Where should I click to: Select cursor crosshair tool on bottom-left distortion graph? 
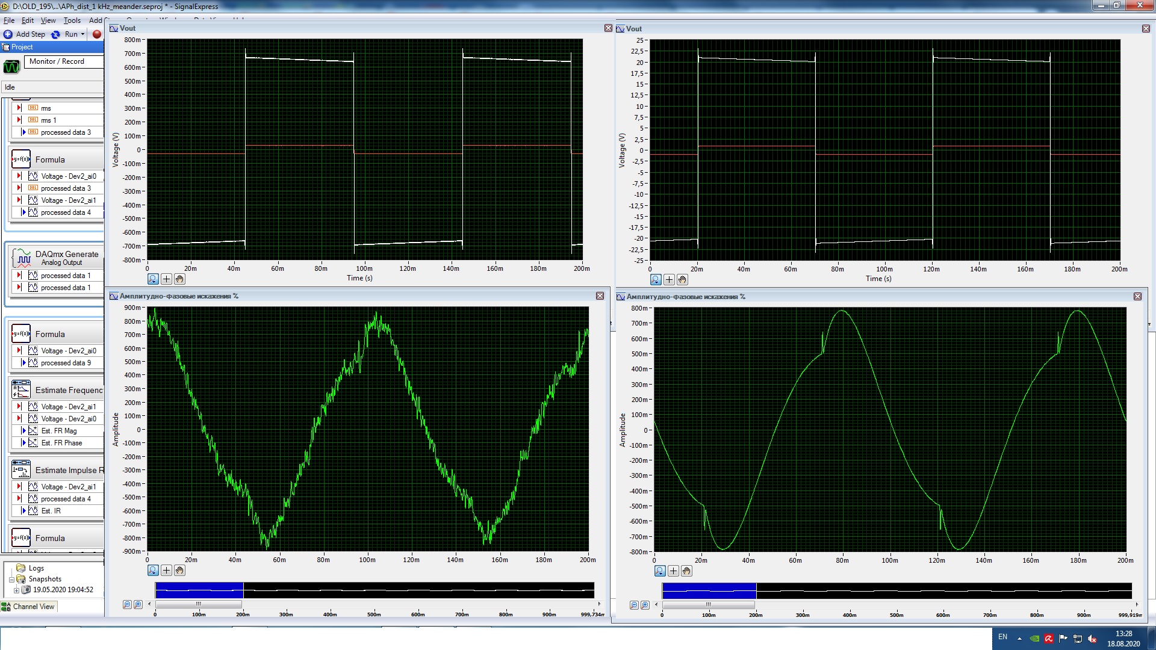pyautogui.click(x=166, y=570)
